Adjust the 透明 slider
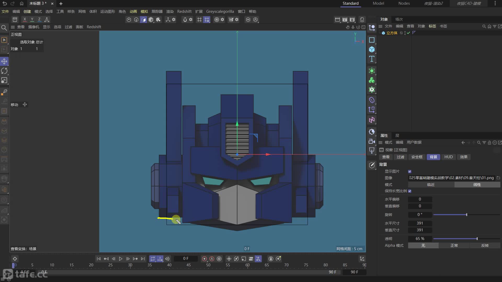 [x=467, y=239]
